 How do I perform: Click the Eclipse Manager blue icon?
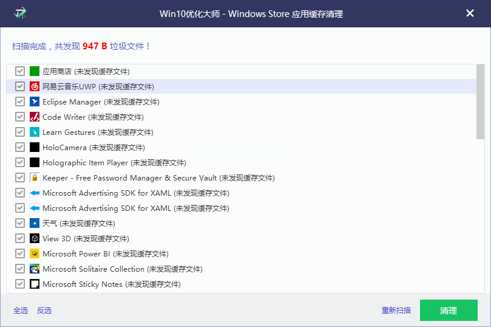click(x=35, y=102)
